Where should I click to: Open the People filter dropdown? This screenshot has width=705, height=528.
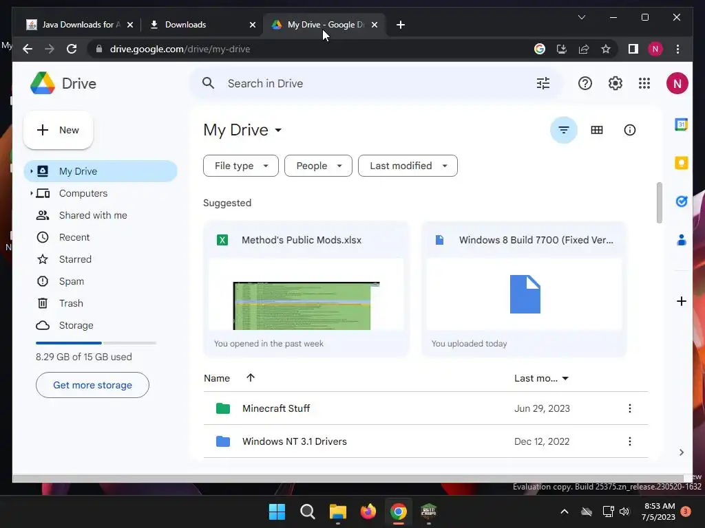pos(318,166)
